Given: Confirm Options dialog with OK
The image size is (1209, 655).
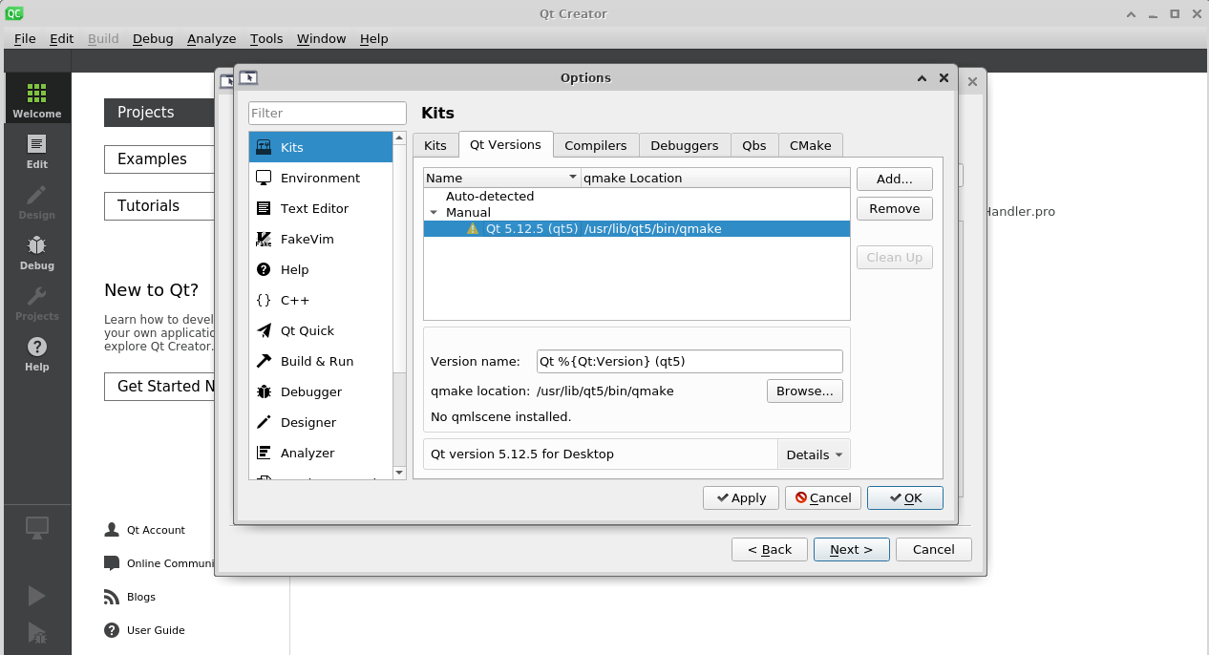Looking at the screenshot, I should coord(905,498).
